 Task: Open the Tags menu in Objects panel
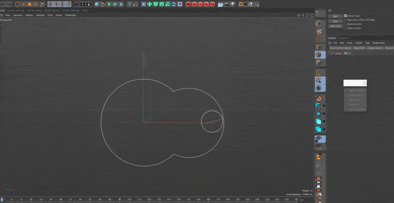coord(368,43)
